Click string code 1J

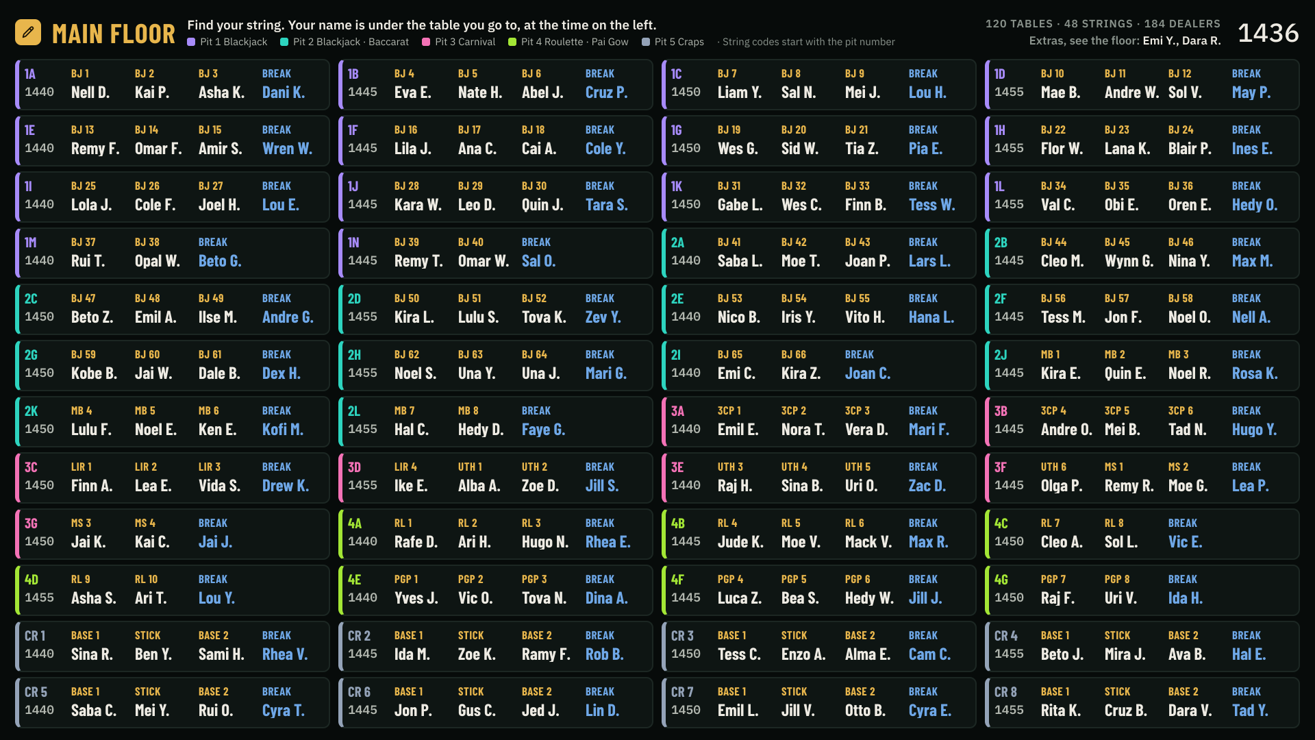point(353,186)
